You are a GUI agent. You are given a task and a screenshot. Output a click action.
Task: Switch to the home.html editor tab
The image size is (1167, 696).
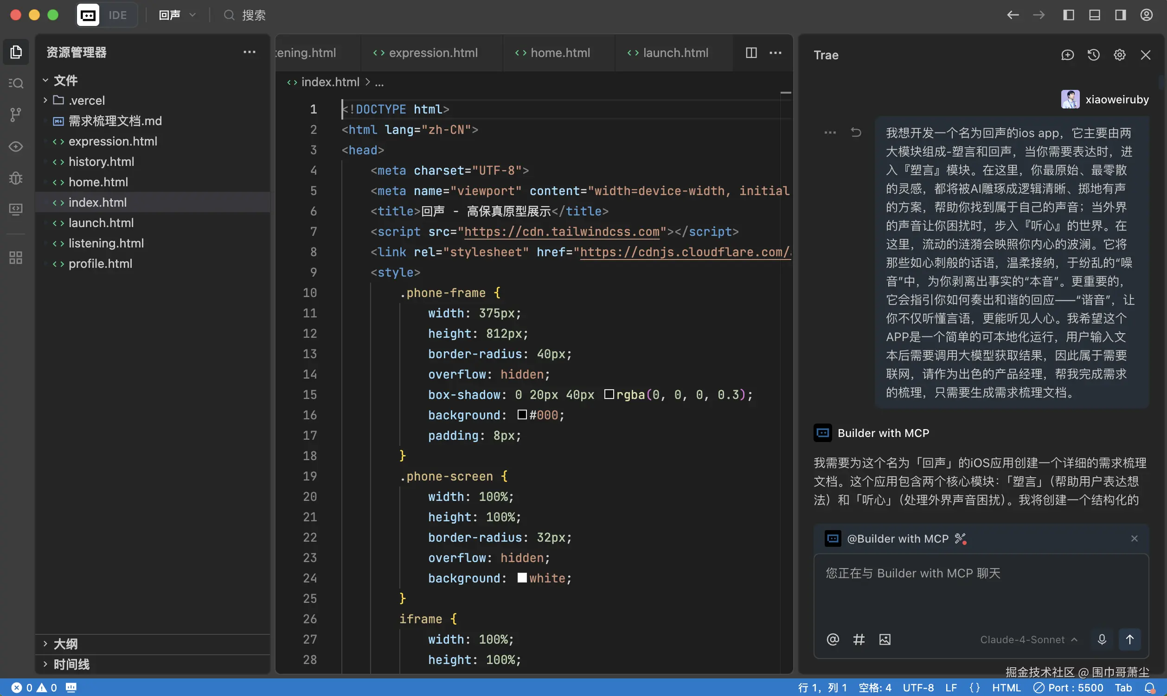tap(558, 52)
